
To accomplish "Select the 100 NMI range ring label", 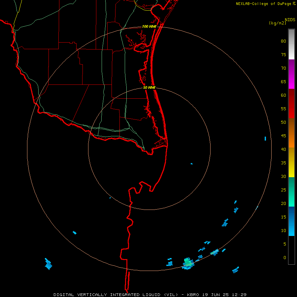I will point(149,26).
